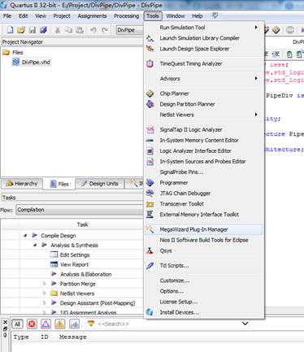This screenshot has height=352, width=304.
Task: Click the Logic Analyzer Interface Editor icon
Action: tap(150, 151)
